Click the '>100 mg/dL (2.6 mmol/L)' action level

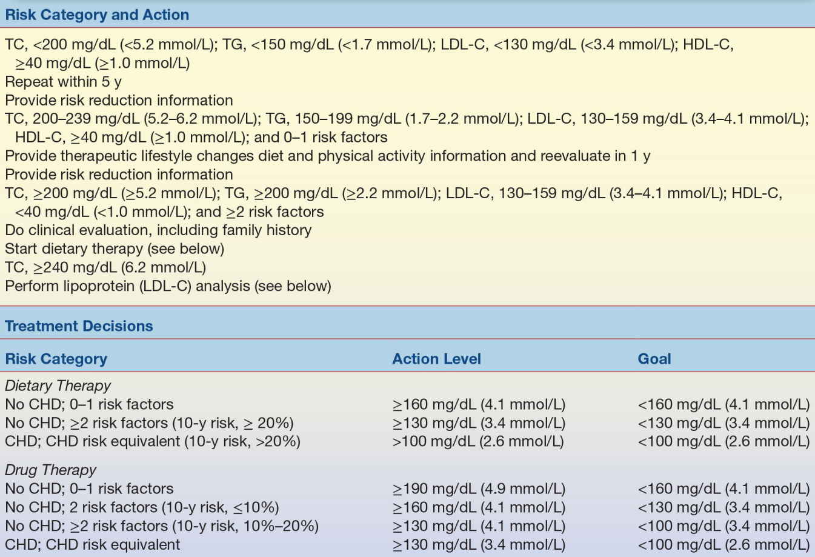click(478, 441)
